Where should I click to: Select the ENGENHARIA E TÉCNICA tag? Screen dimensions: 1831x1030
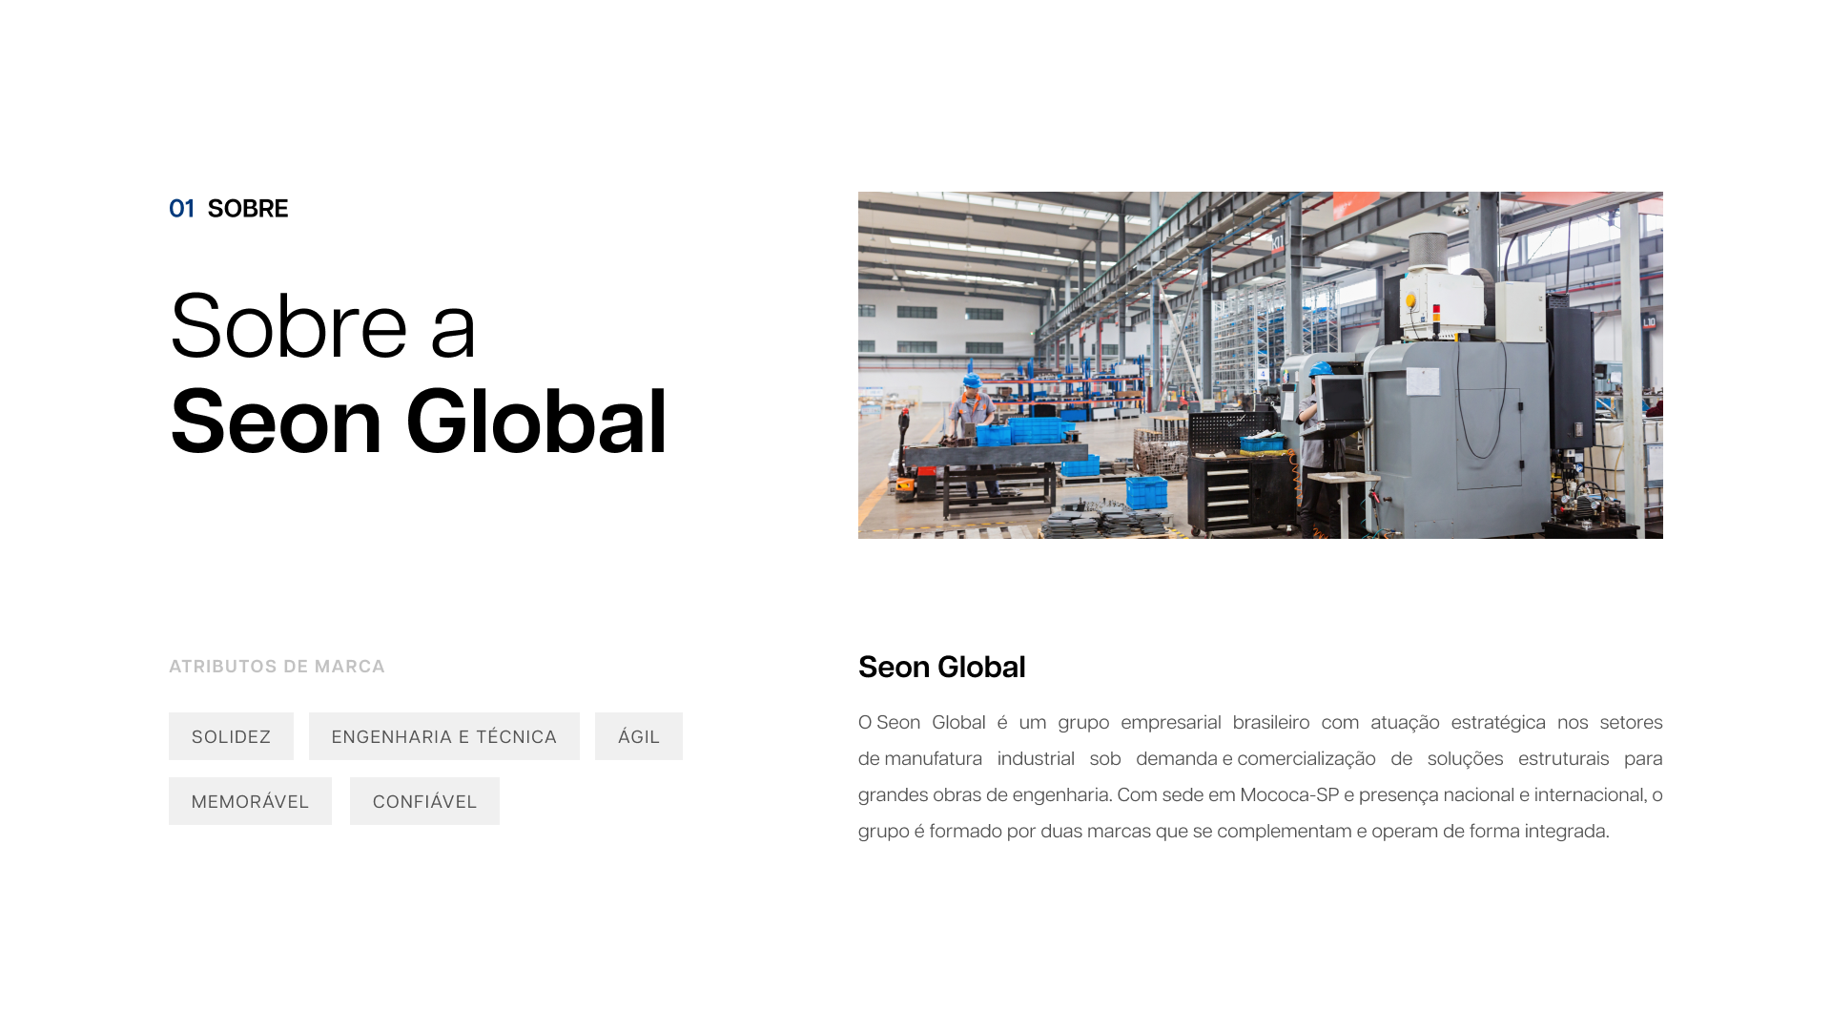tap(443, 736)
